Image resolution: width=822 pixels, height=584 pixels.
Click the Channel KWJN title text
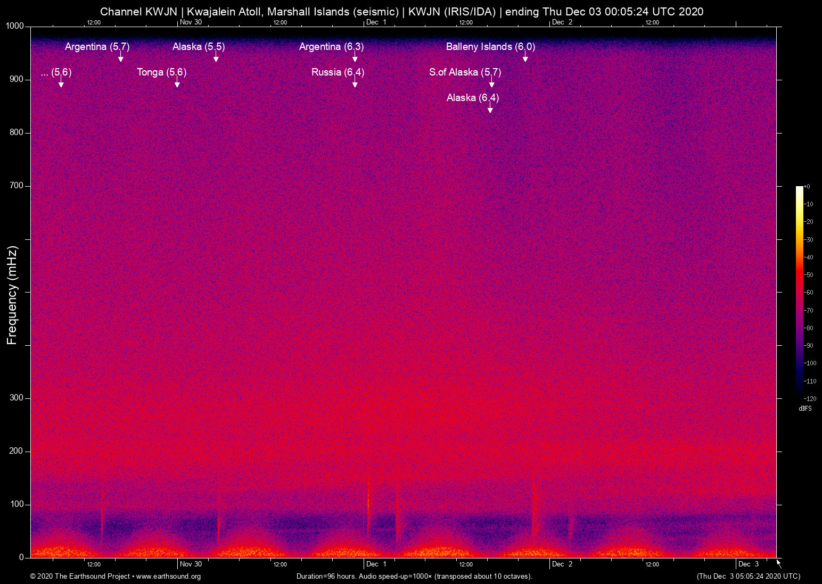[x=138, y=12]
